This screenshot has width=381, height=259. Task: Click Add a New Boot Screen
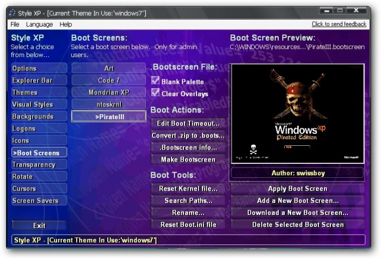pyautogui.click(x=298, y=200)
